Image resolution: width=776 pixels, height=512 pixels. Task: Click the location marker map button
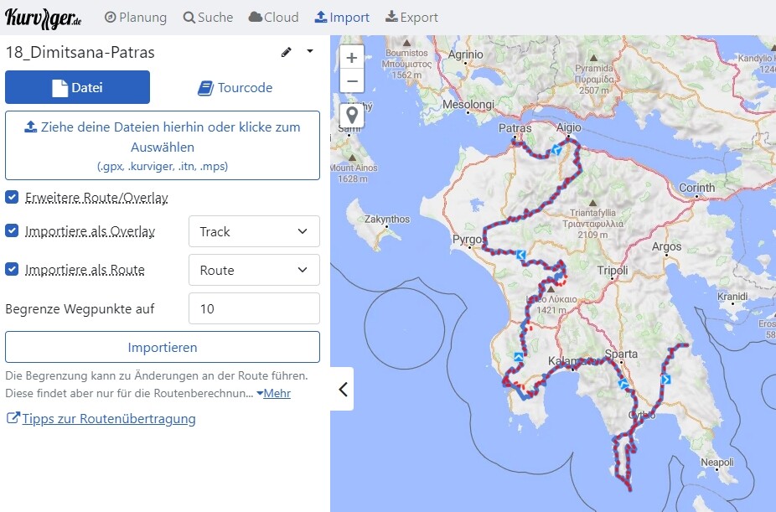click(x=352, y=115)
